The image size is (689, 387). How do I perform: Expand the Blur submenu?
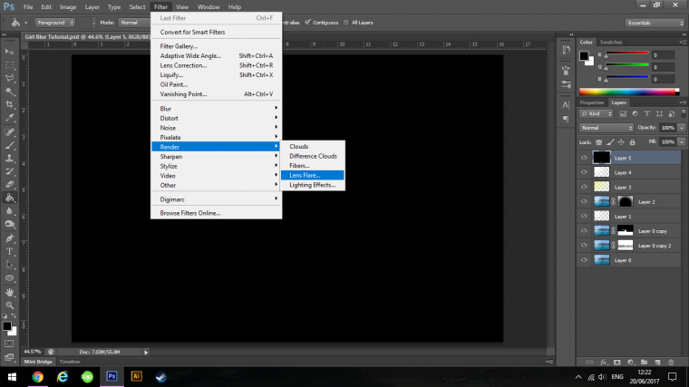tap(217, 109)
